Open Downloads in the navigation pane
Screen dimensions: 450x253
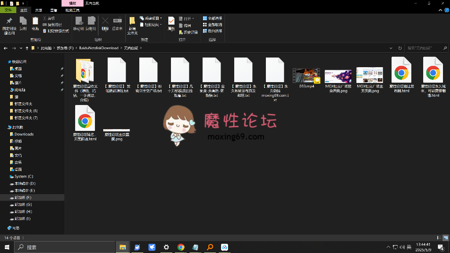point(24,134)
